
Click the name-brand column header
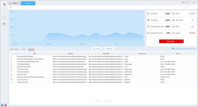(x=142, y=54)
